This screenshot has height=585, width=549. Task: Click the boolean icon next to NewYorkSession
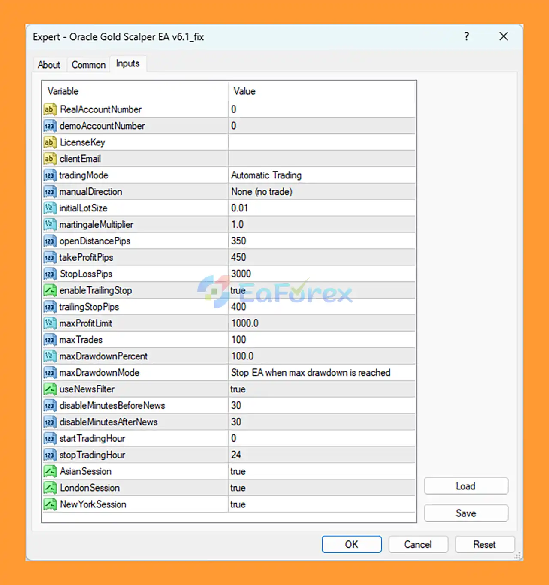tap(50, 504)
